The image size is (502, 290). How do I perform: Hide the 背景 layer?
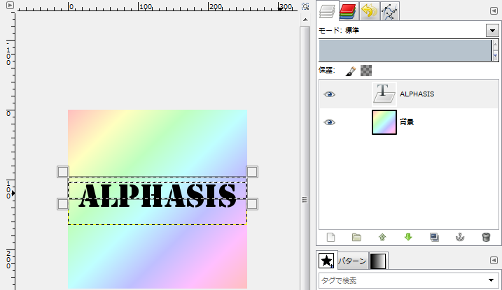coord(329,122)
